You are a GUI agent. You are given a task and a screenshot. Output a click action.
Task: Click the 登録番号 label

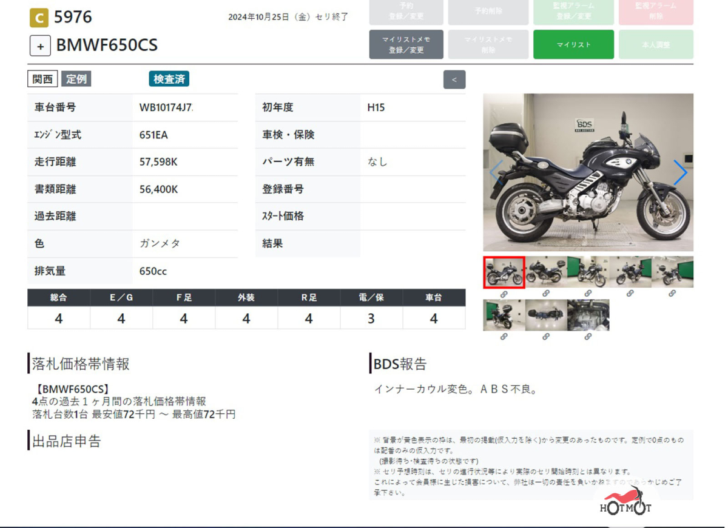click(283, 189)
